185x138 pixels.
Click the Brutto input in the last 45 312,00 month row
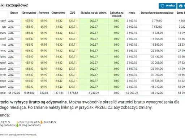14,87
